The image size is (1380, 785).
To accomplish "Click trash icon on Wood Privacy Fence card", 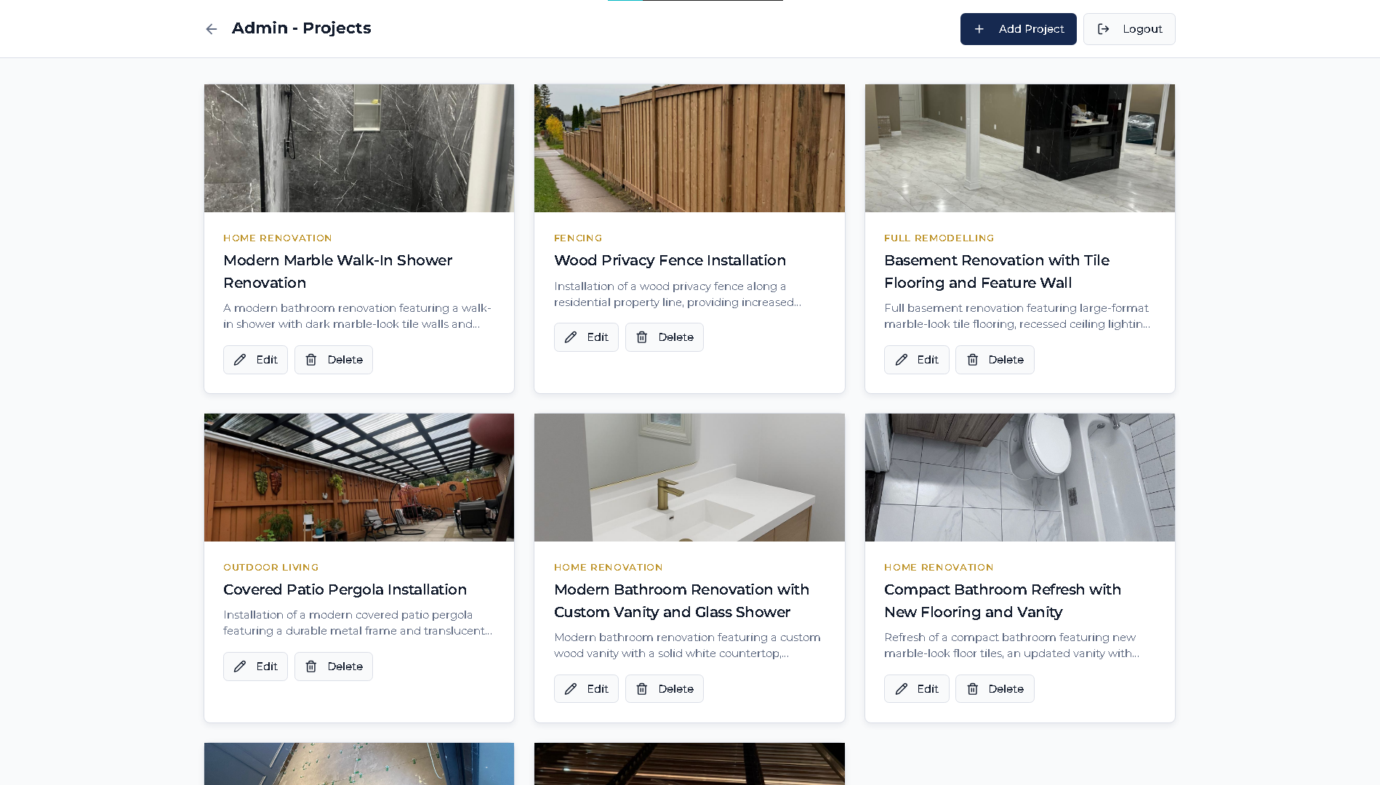I will click(642, 337).
